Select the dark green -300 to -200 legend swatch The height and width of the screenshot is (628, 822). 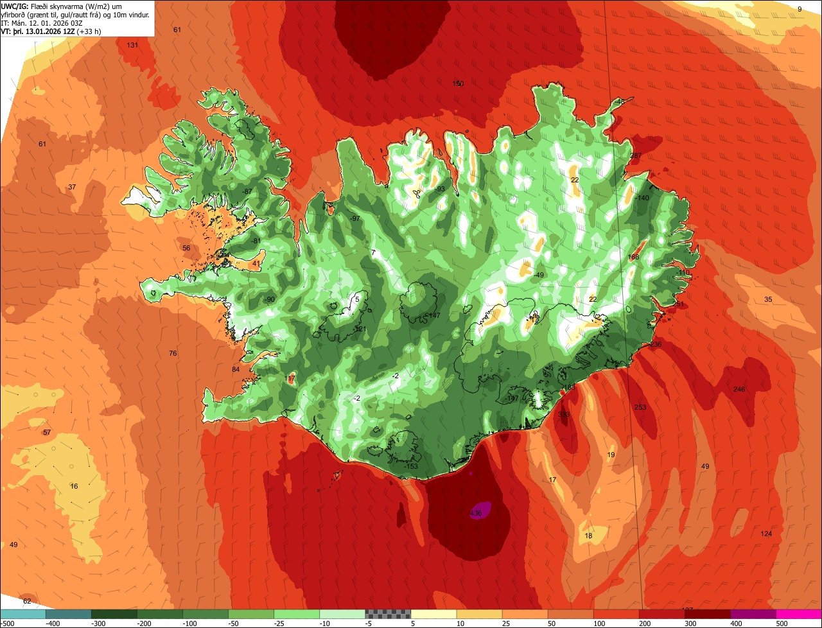[114, 614]
